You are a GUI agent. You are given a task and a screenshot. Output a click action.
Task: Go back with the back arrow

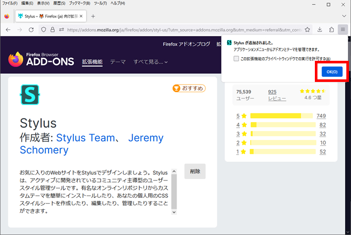tap(8, 30)
